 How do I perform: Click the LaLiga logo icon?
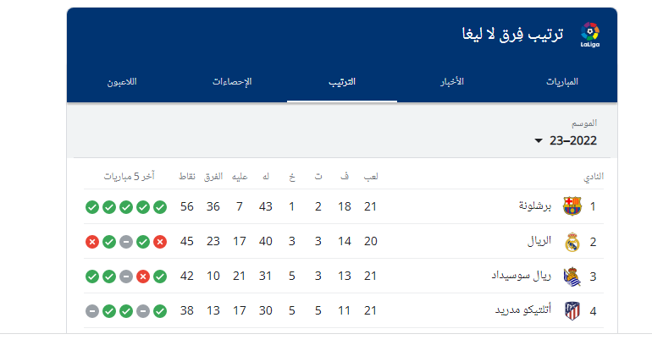point(590,35)
